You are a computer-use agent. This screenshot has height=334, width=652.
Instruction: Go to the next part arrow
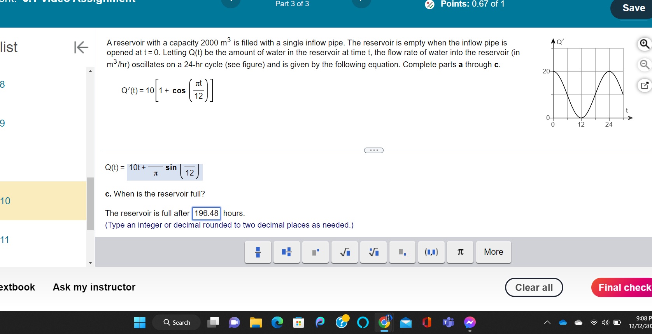coord(361,3)
